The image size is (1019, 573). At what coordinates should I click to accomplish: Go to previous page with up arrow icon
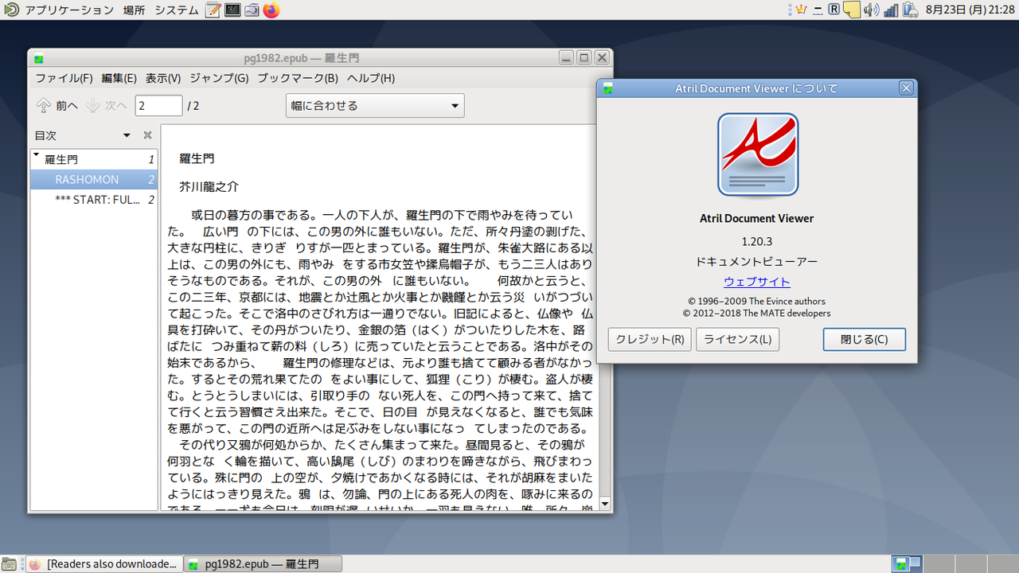pyautogui.click(x=44, y=105)
